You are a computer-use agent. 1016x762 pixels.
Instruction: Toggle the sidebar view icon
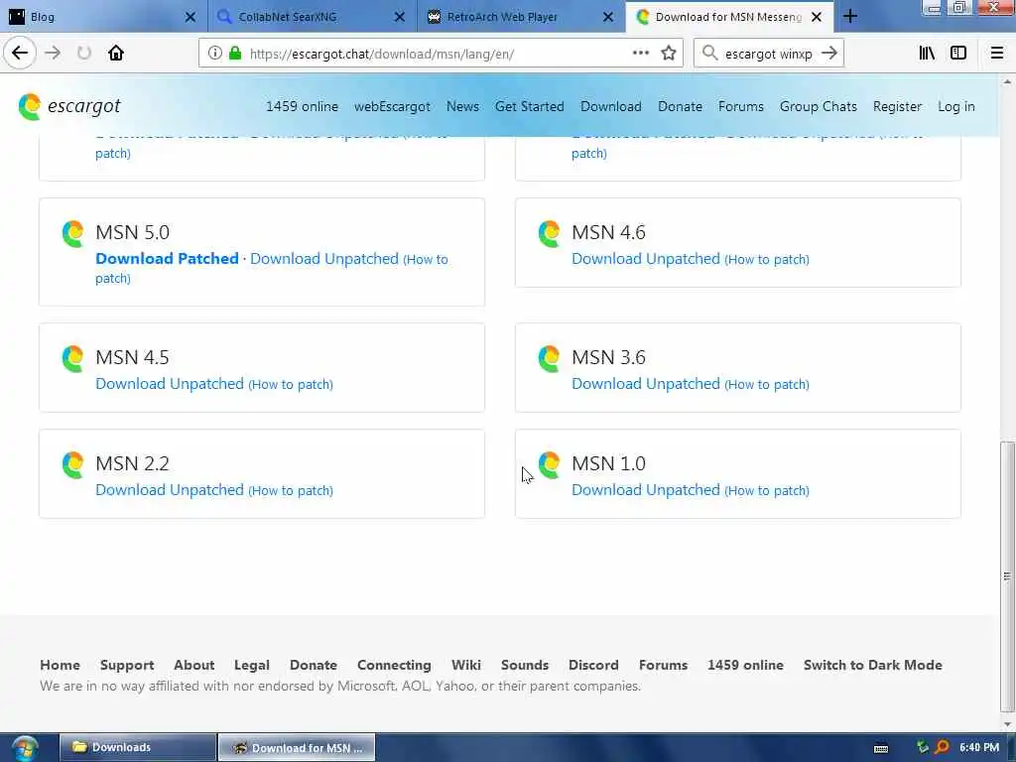click(x=958, y=54)
